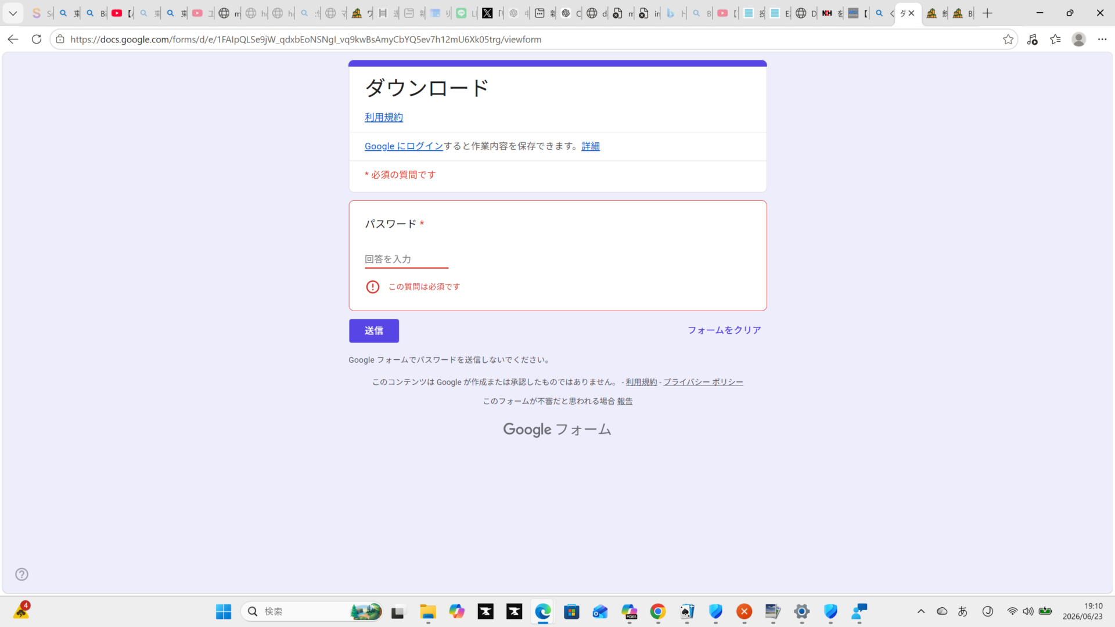Open Microsoft Store from taskbar

[x=571, y=611]
